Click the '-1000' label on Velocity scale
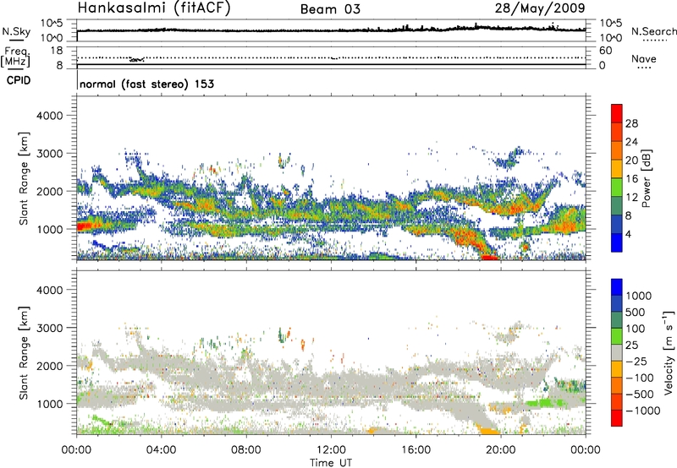This screenshot has height=468, width=677. click(x=643, y=411)
